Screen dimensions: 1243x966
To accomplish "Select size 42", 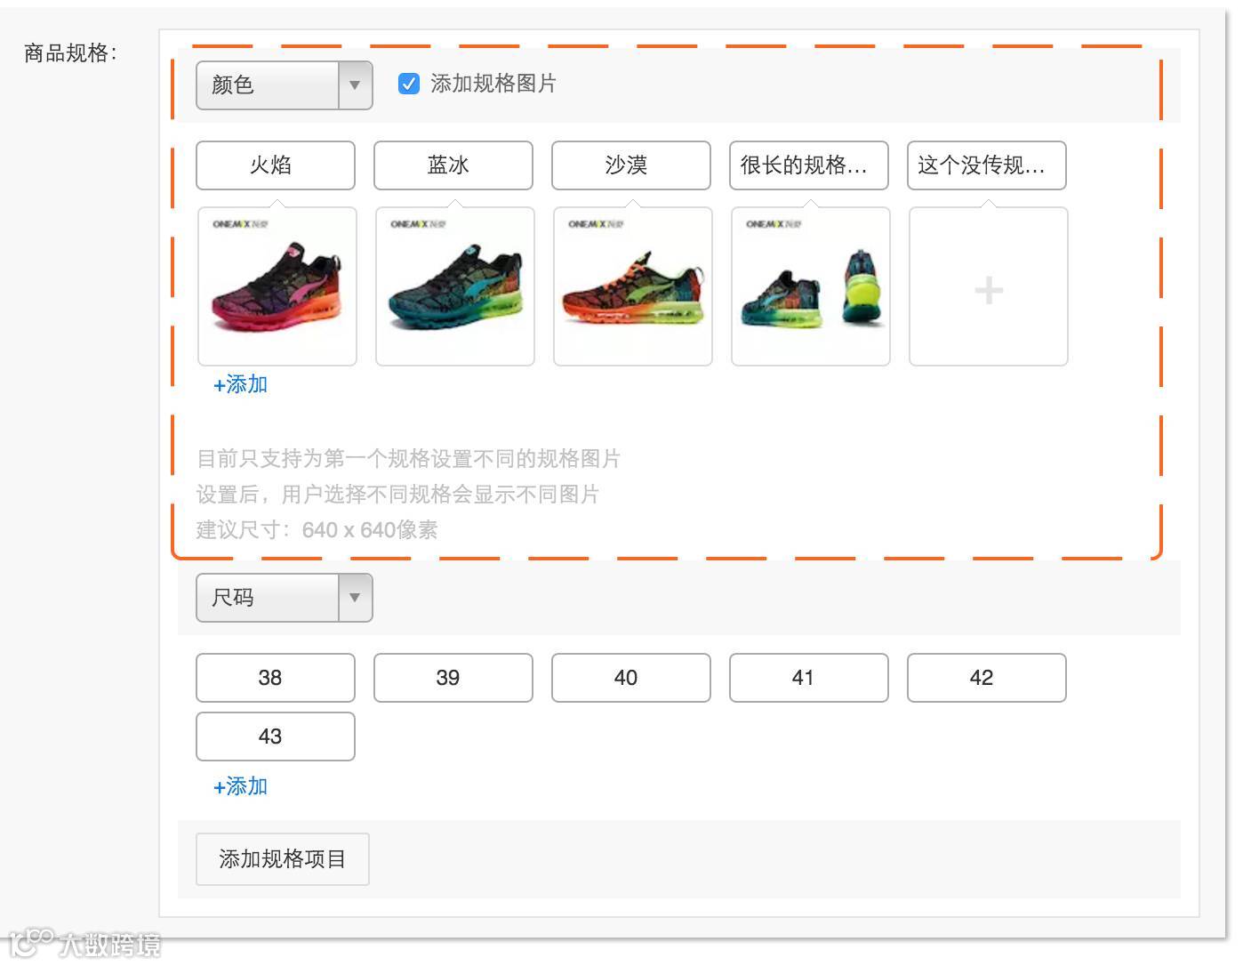I will (987, 678).
